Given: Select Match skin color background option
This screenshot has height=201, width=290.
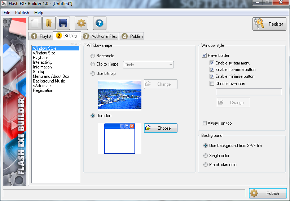Looking at the screenshot, I should [220, 165].
